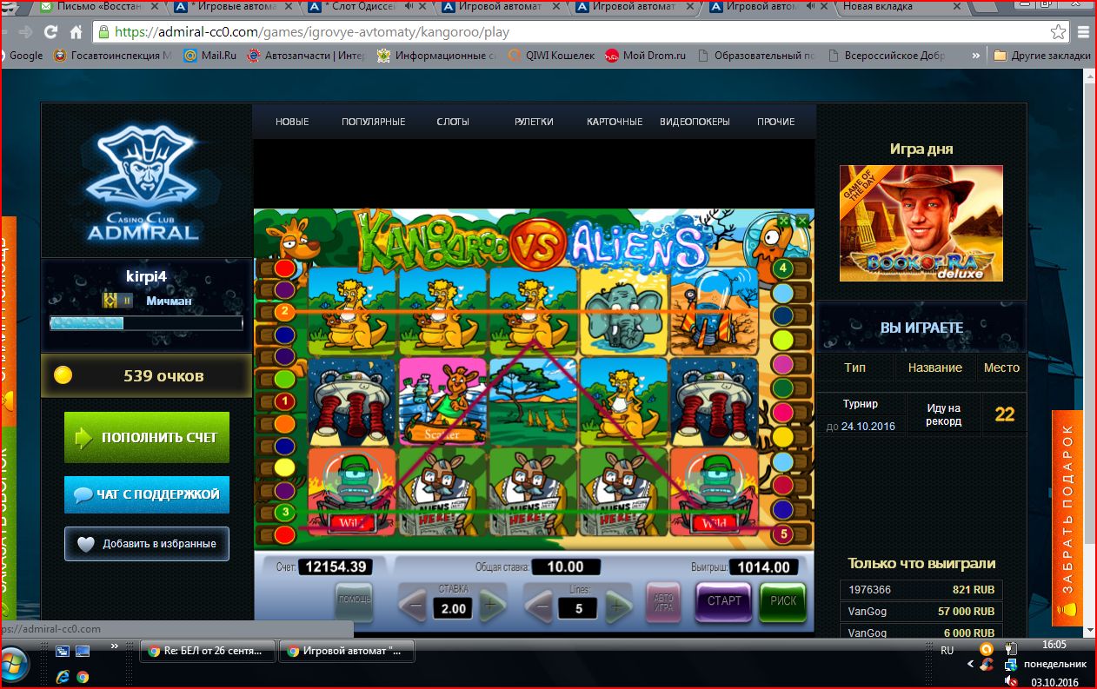Open QIWI Кошелек bookmark

point(551,56)
